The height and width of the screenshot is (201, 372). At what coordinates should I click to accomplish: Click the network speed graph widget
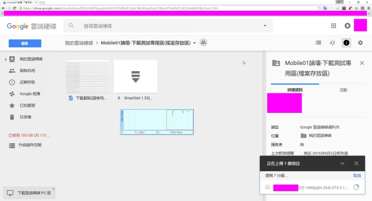coord(157,122)
